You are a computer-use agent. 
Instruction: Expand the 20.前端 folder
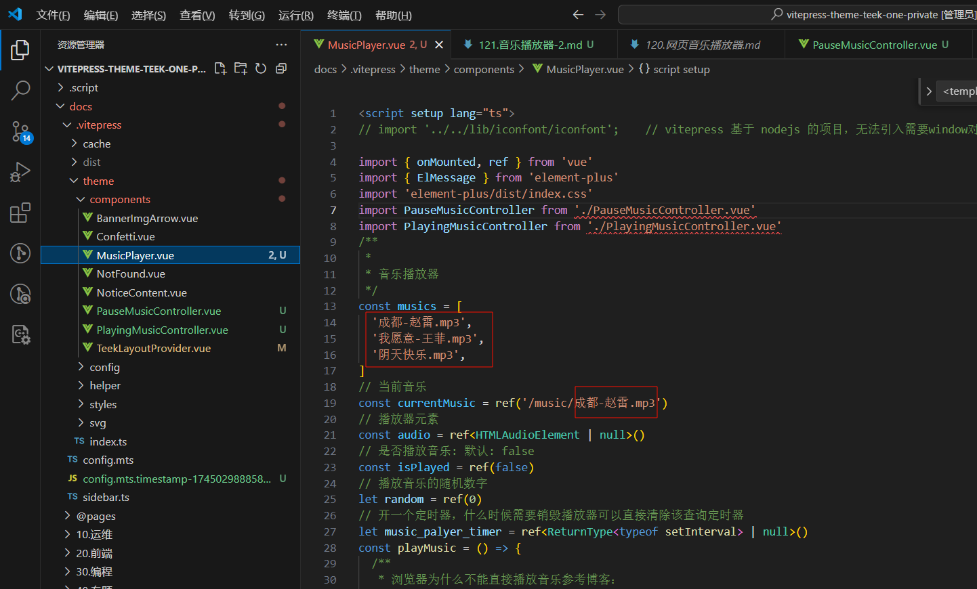coord(170,553)
